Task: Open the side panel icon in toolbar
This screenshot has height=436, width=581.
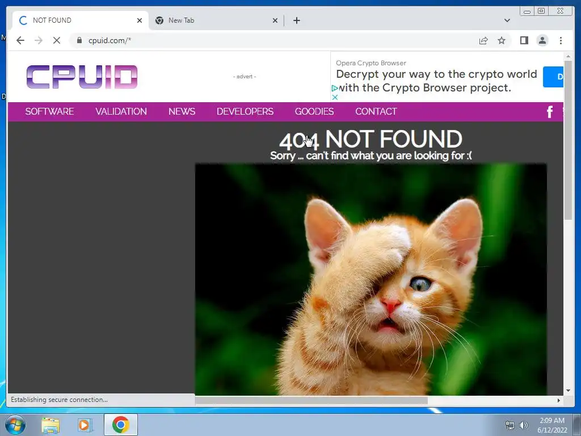Action: pyautogui.click(x=524, y=40)
